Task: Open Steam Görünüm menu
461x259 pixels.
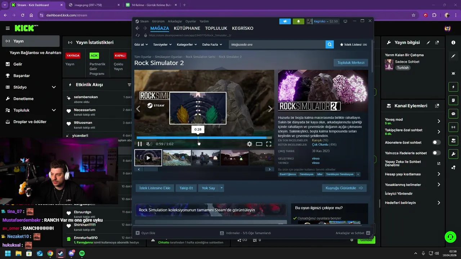Action: pos(158,21)
